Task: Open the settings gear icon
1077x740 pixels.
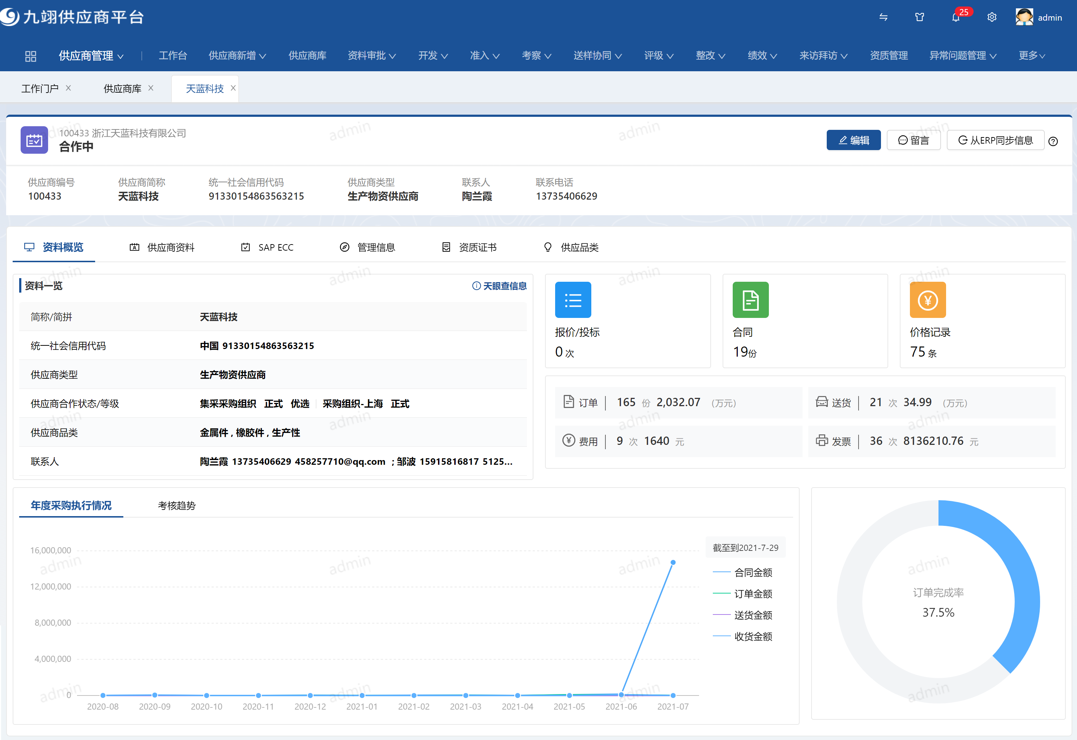Action: point(992,17)
